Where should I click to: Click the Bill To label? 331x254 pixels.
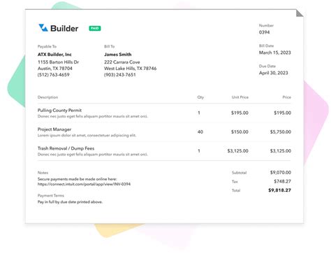(x=110, y=46)
